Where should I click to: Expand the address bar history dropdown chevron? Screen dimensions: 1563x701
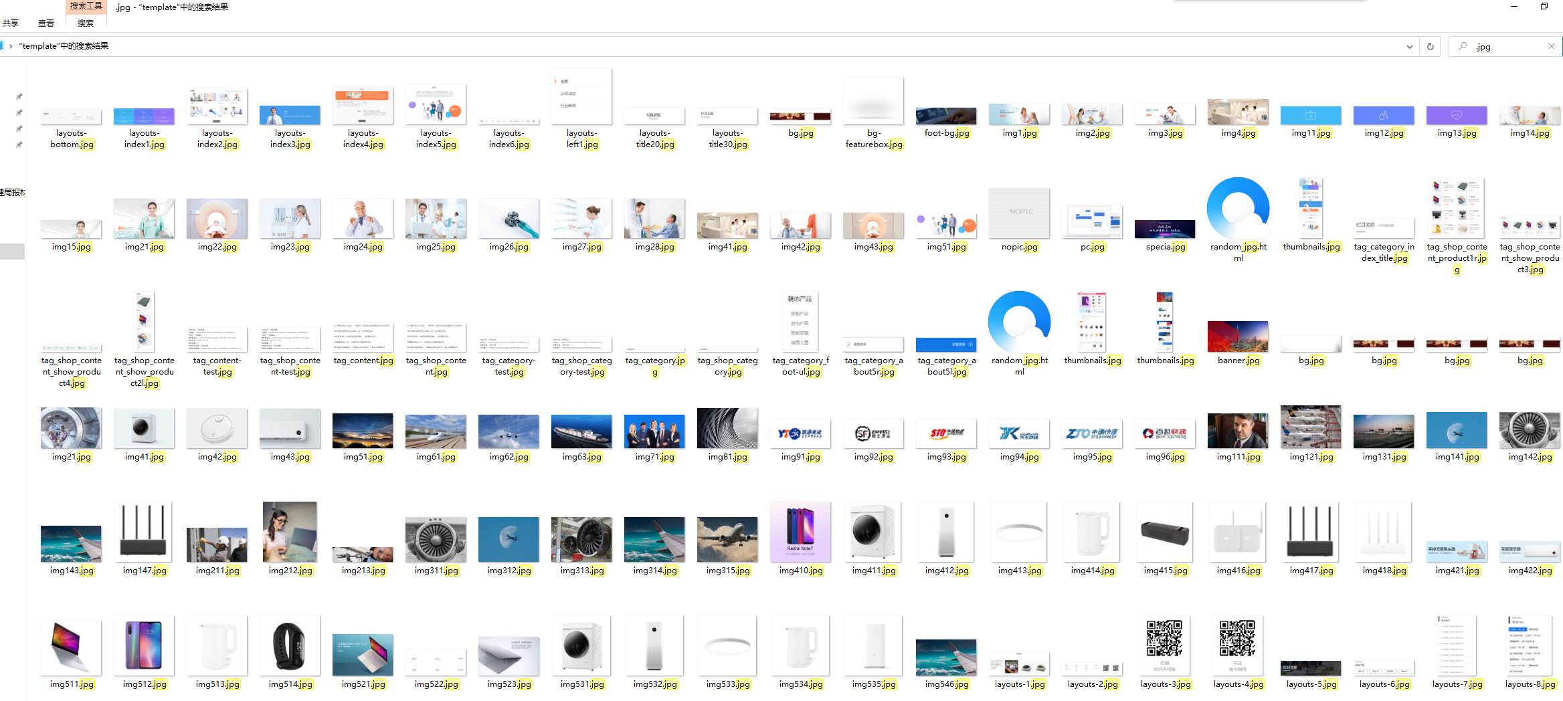tap(1409, 46)
